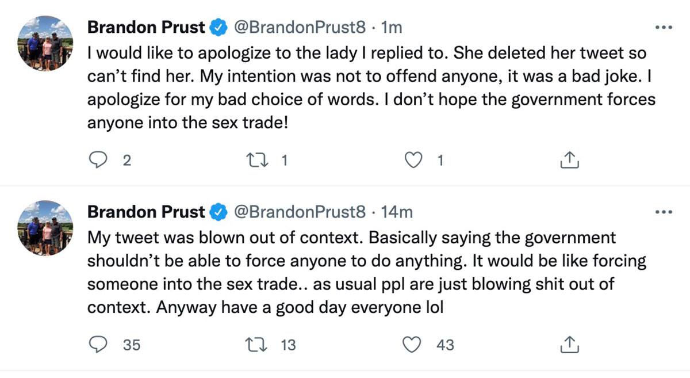The image size is (690, 378).
Task: Open more options on the 14m tweet
Action: pos(664,212)
